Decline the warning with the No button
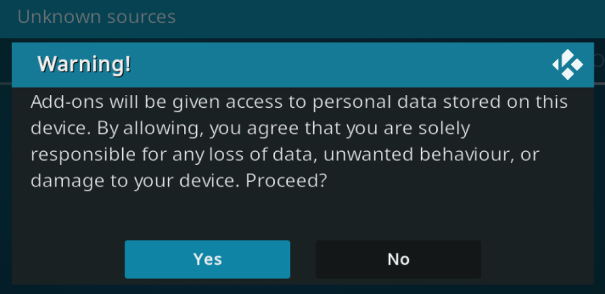The image size is (605, 294). (x=398, y=259)
